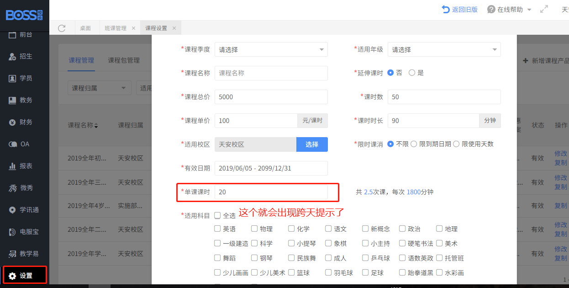Check the 新概念 subject checkbox
This screenshot has height=288, width=569.
point(365,229)
